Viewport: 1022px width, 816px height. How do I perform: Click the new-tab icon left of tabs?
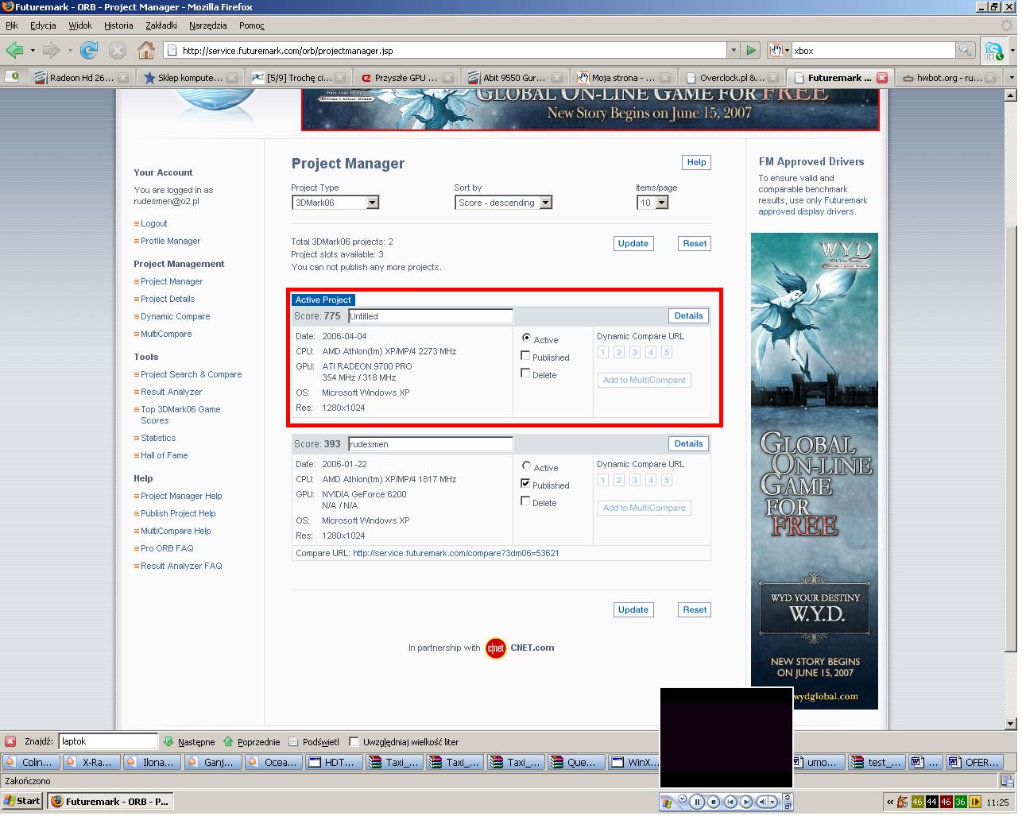coord(12,77)
